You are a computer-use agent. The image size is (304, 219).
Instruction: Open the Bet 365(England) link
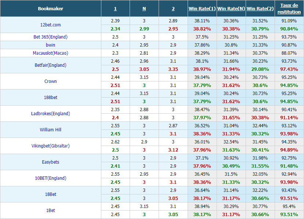[x=50, y=37]
